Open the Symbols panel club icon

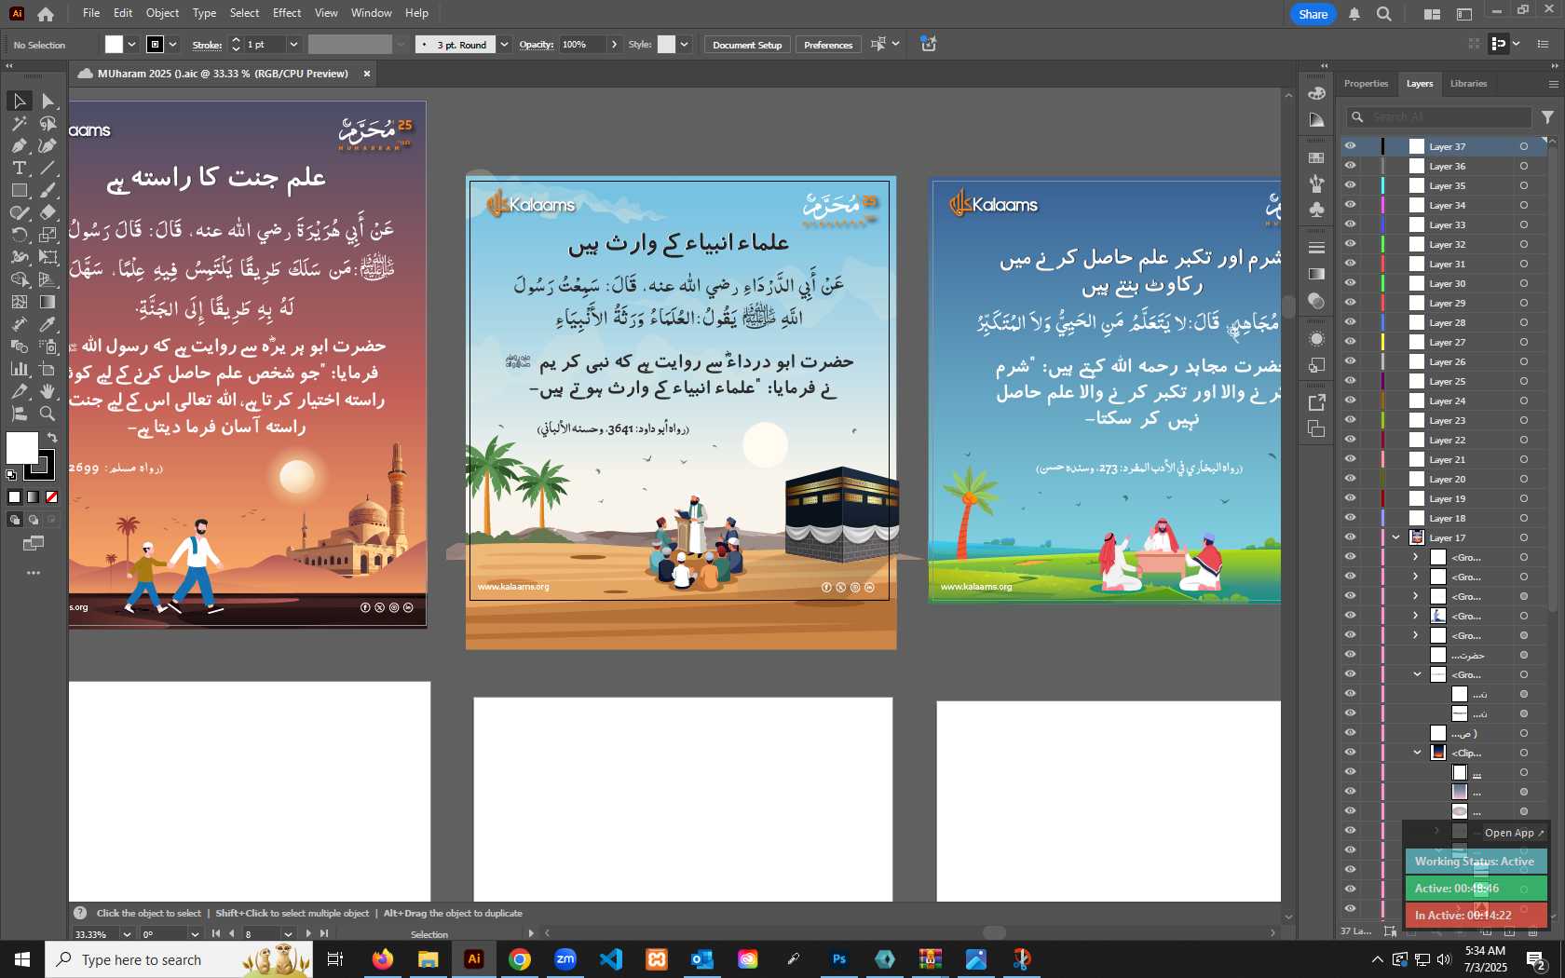click(1316, 211)
